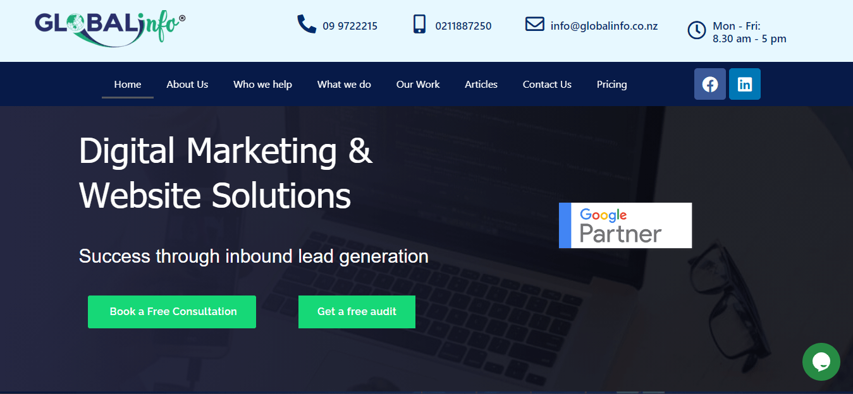Click Book a Free Consultation button

pyautogui.click(x=172, y=312)
